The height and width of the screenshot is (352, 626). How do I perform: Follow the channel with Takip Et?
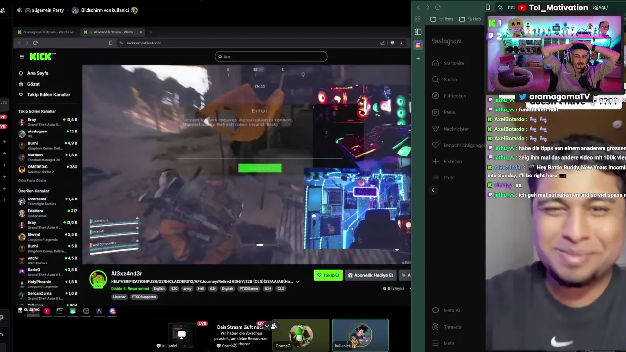pyautogui.click(x=328, y=275)
